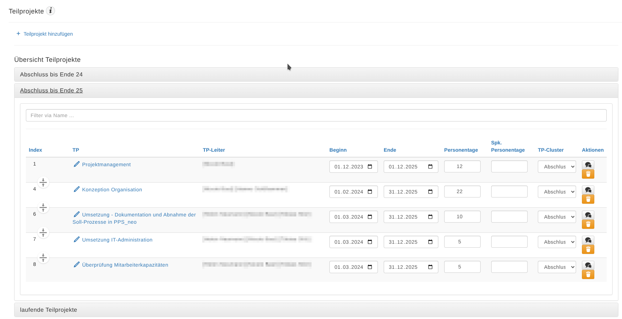
Task: Click reorder handle above Überprüfung Mitarbeiterkapazitäten row
Action: [43, 258]
